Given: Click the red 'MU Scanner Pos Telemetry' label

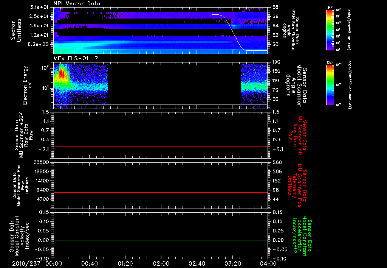Looking at the screenshot, I should coord(297,186).
